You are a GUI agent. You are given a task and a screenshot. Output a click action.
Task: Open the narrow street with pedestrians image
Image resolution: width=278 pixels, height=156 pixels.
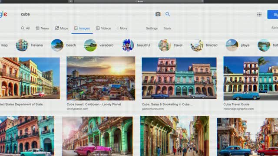175,136
